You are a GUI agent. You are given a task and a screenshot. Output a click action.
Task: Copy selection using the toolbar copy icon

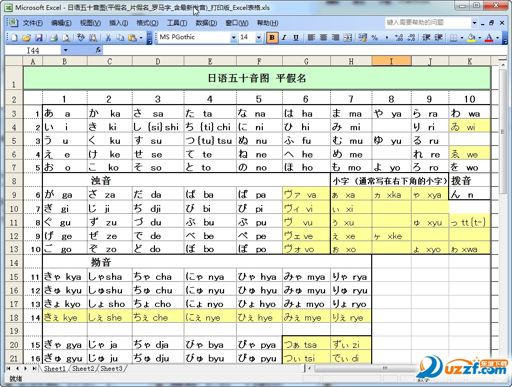120,38
